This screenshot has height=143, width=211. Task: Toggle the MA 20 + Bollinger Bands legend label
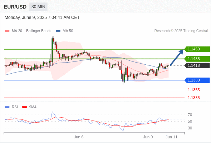pyautogui.click(x=31, y=31)
